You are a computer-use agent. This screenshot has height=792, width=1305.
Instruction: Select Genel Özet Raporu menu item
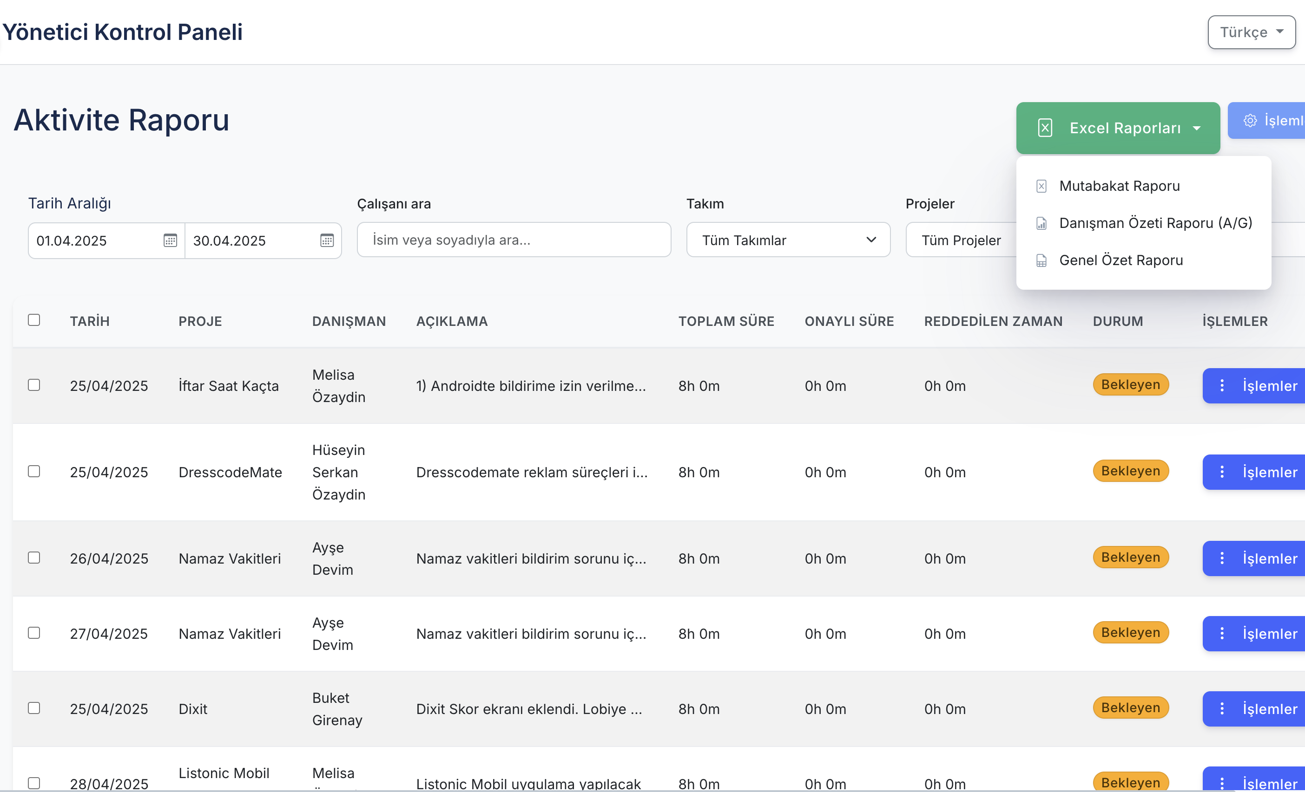coord(1143,260)
